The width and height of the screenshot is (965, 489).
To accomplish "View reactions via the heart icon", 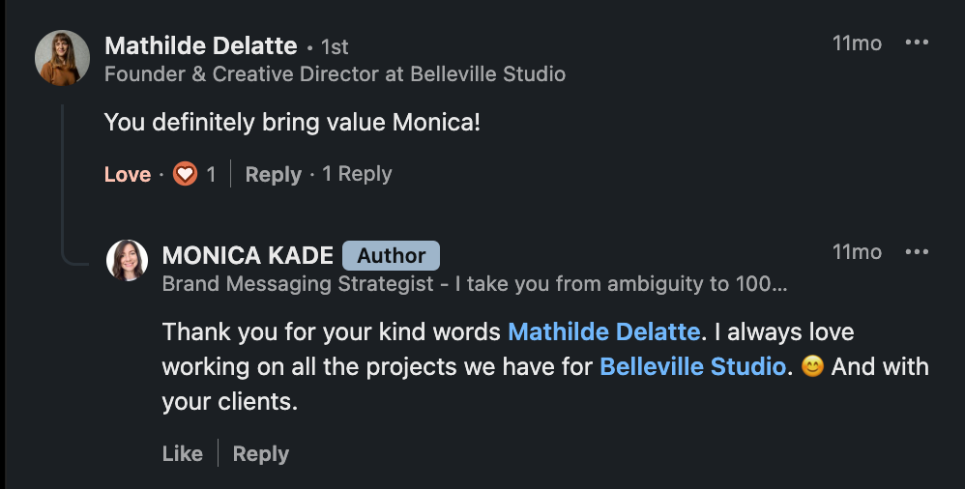I will click(185, 174).
